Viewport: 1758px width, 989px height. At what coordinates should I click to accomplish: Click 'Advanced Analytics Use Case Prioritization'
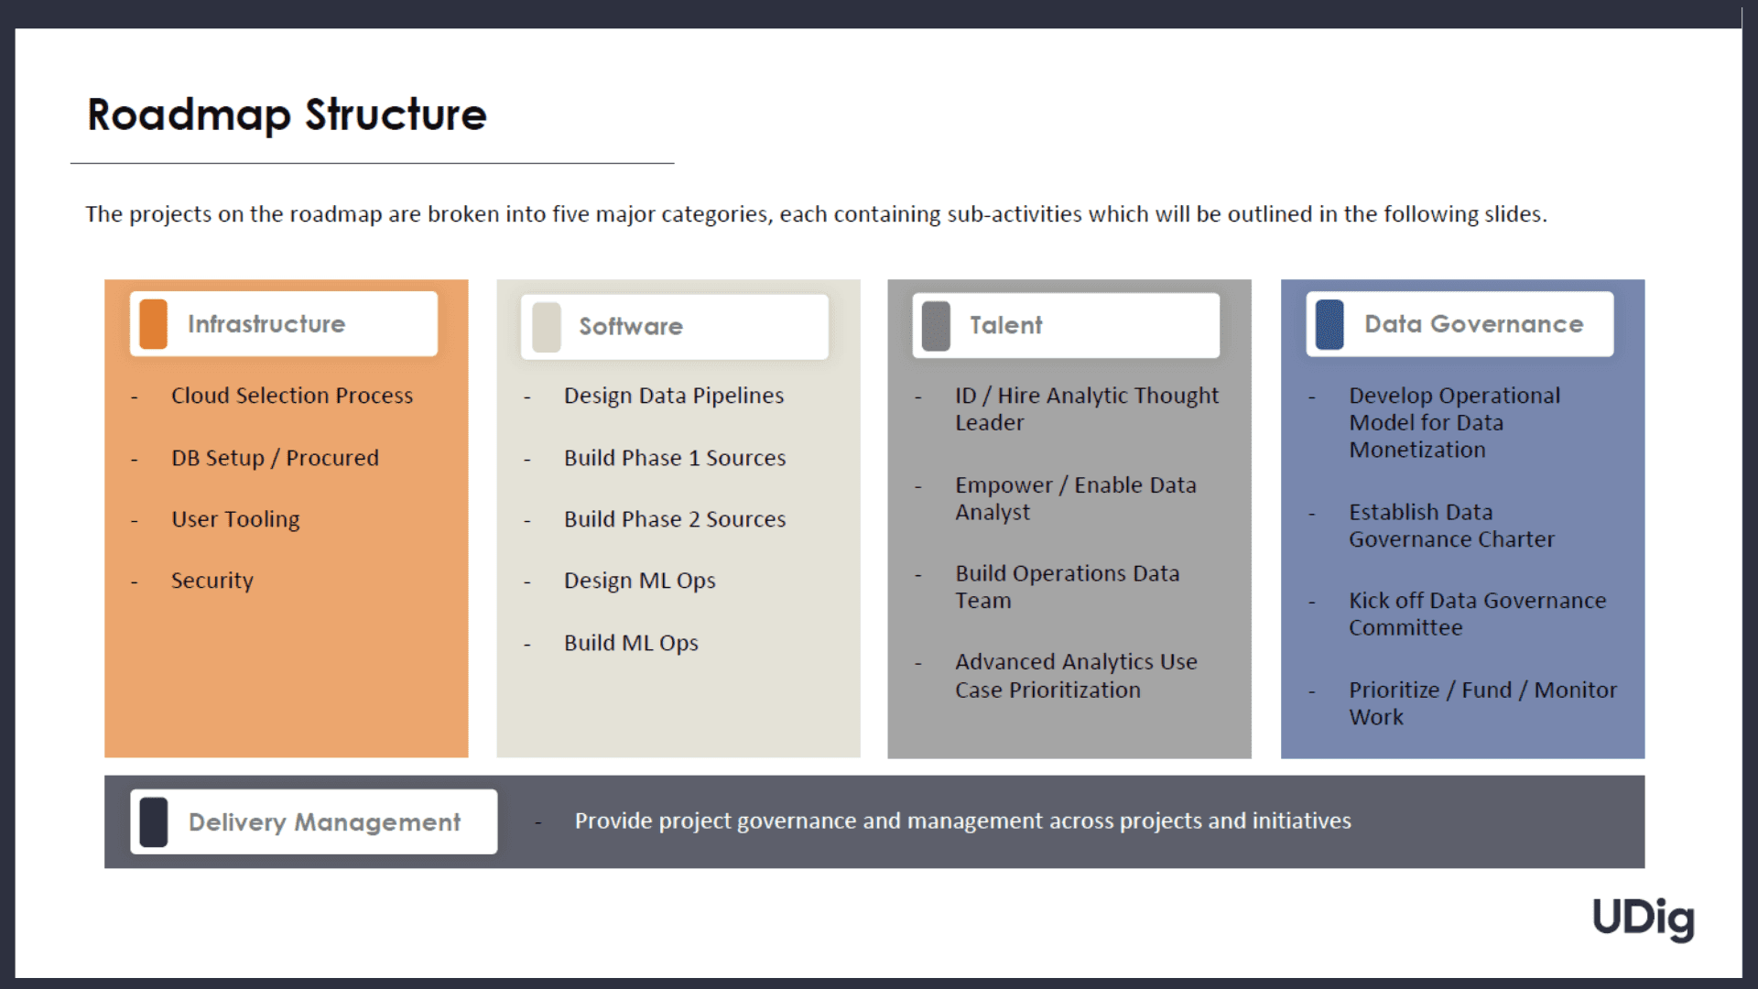[x=1076, y=676]
